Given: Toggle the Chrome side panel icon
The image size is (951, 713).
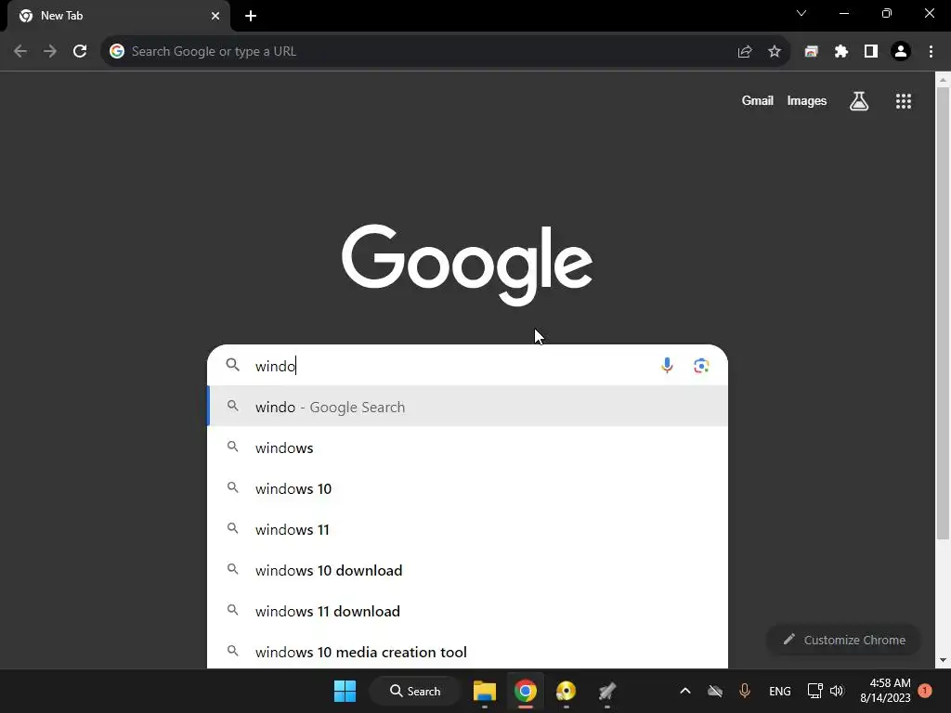Looking at the screenshot, I should (871, 52).
